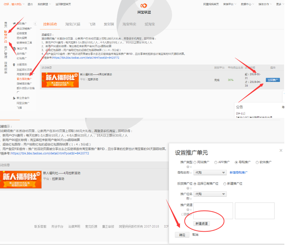
Task: Select 官方活动推广 in the sidebar
Action: pos(24,79)
